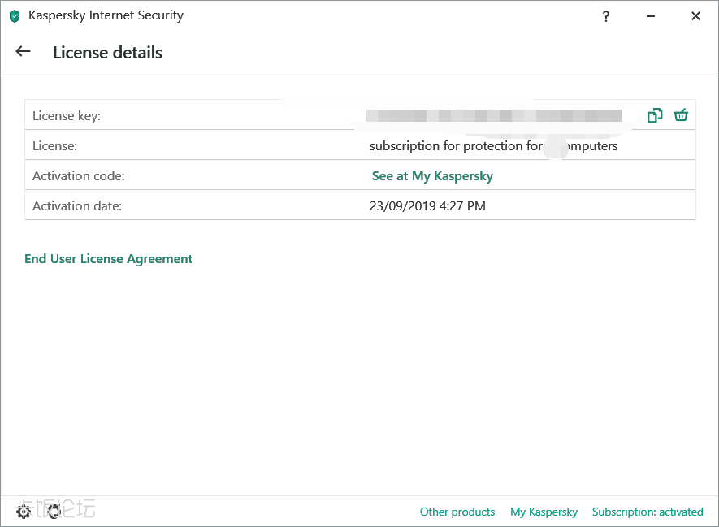Open Settings via the gear icon
The width and height of the screenshot is (719, 527).
pyautogui.click(x=24, y=512)
